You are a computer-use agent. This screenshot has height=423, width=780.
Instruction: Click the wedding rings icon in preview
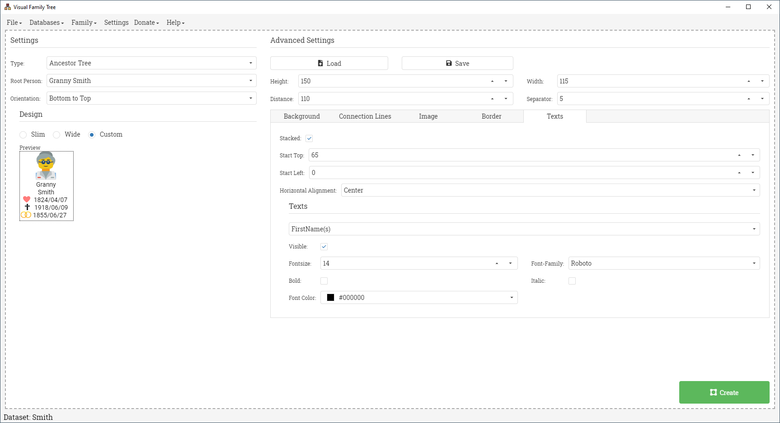click(26, 215)
